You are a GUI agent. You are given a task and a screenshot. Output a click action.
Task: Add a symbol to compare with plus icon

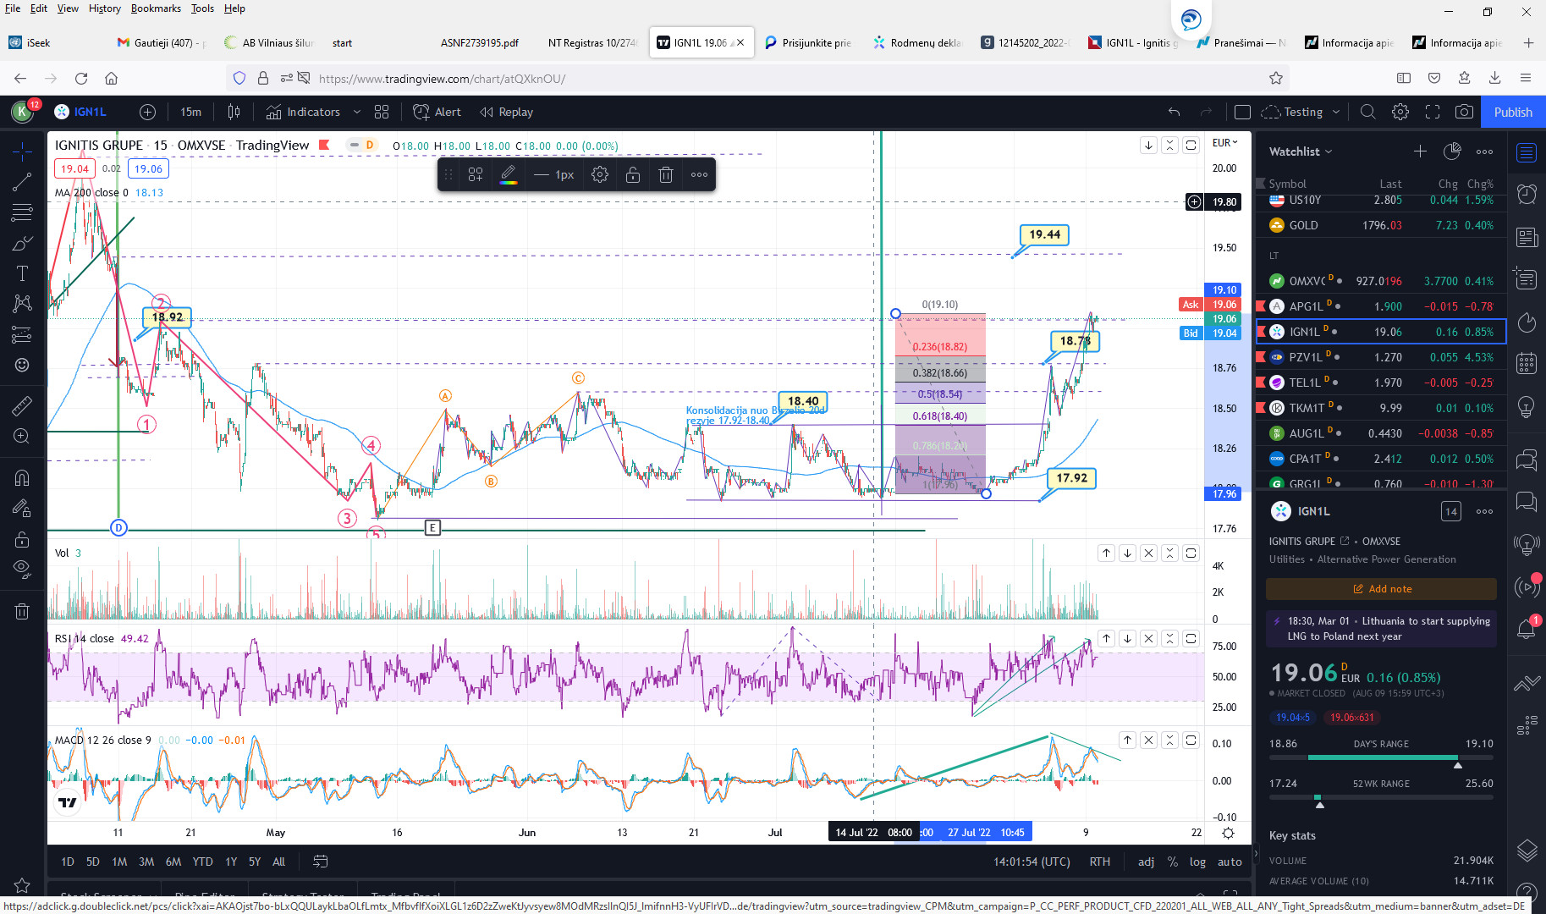coord(147,112)
